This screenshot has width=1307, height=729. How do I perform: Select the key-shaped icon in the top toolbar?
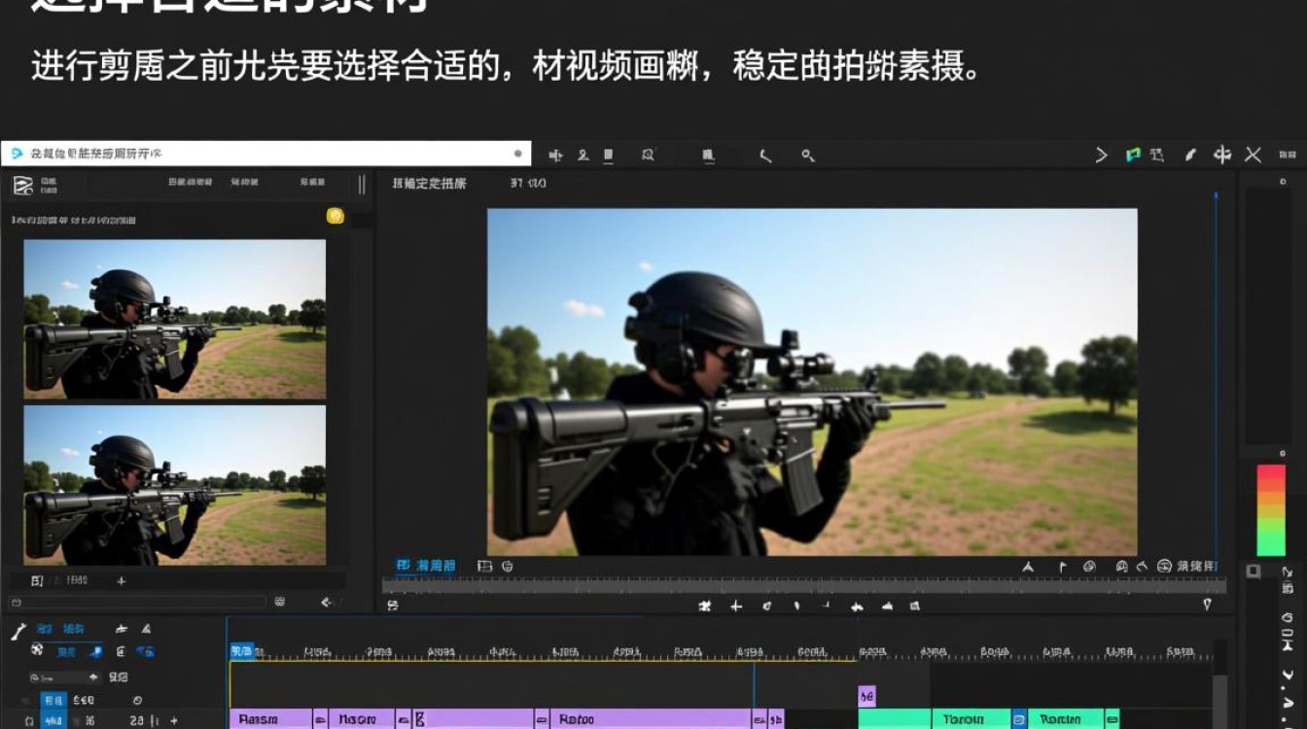point(808,155)
